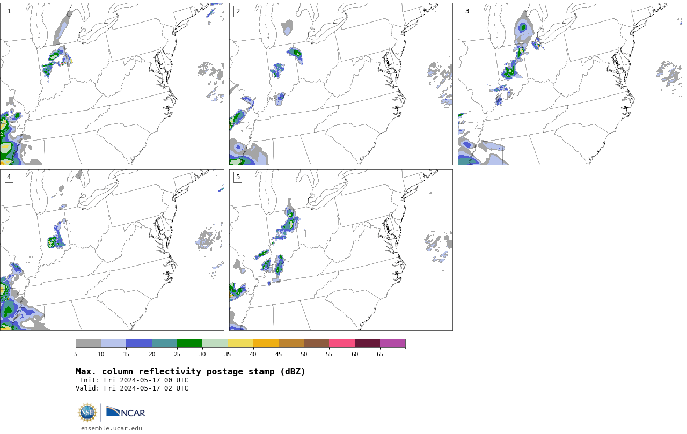Open ensemble member 4 reflectivity map
This screenshot has width=687, height=434.
point(112,250)
